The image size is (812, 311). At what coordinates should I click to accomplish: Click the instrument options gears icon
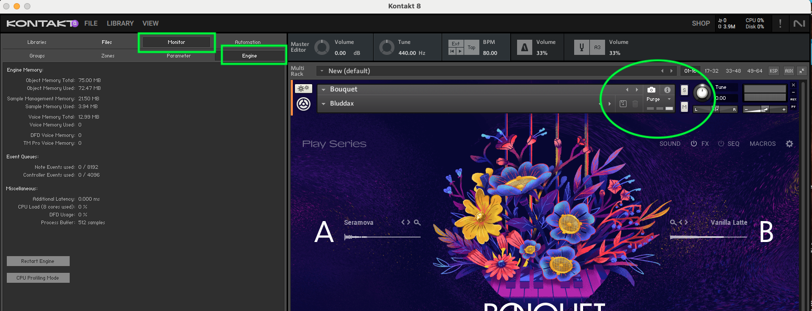coord(303,89)
